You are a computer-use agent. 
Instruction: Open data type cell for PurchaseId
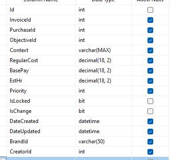[103, 30]
